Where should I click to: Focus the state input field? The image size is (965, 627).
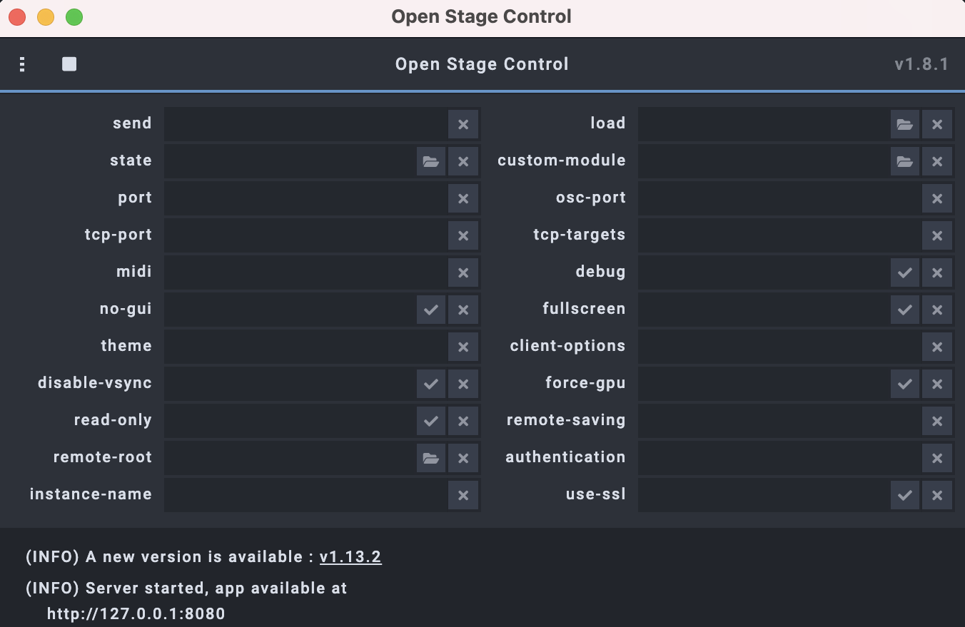click(290, 161)
